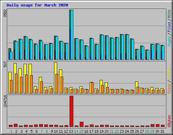Click day 20 on the x-axis
This screenshot has height=135, width=173.
[x=106, y=131]
